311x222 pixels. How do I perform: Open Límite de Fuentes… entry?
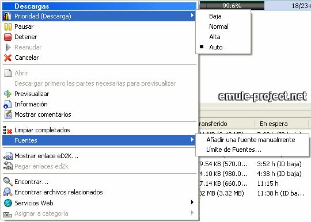click(234, 150)
